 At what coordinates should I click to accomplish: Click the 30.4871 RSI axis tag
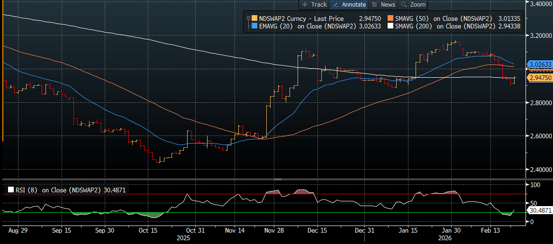click(540, 210)
